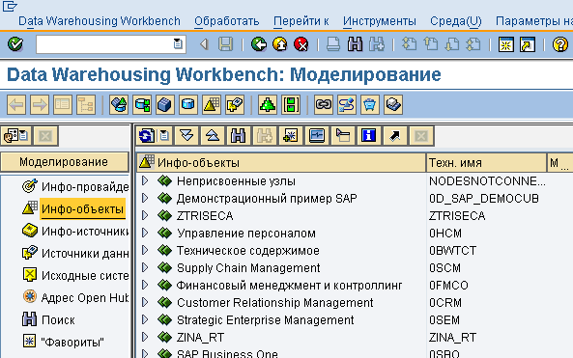Screen dimensions: 573x358
Task: Click the blue Information 'i' icon
Action: [369, 136]
